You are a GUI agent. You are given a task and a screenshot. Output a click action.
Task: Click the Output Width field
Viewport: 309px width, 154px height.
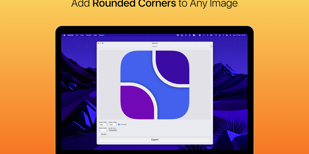click(103, 125)
